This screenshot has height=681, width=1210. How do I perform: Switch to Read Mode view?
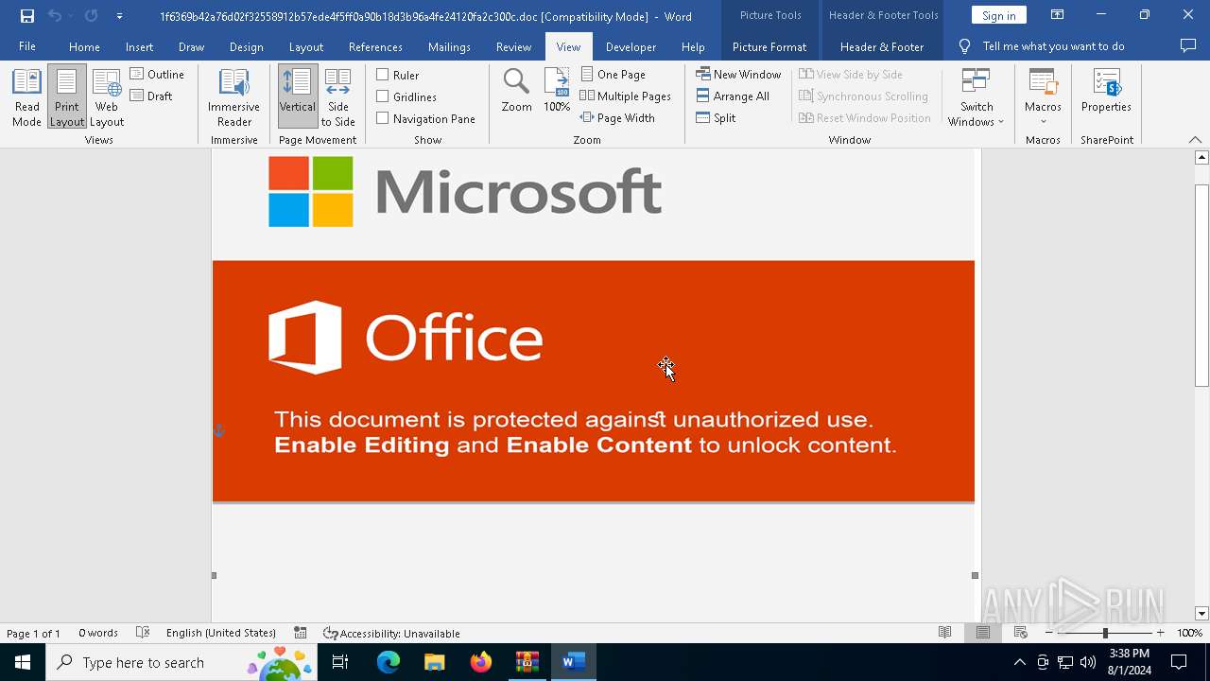coord(26,97)
